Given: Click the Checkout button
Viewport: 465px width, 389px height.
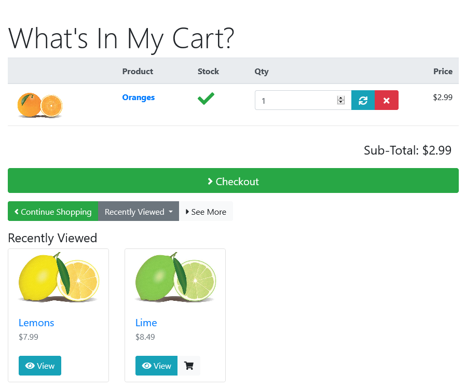Looking at the screenshot, I should (233, 180).
